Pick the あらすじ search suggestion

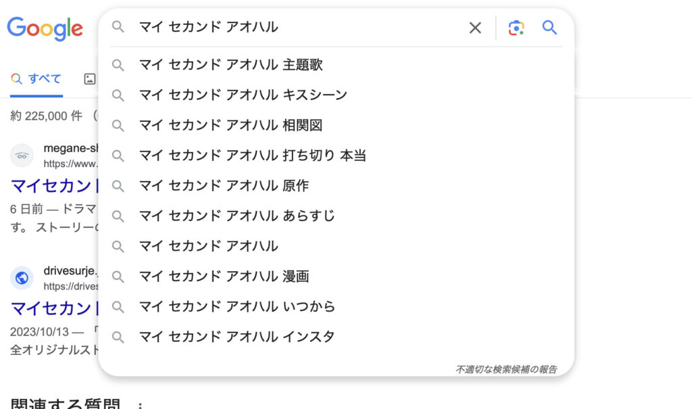(237, 216)
